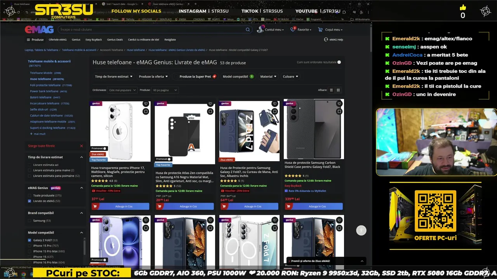Open Easy BuyBack menu item
The image size is (497, 279).
[94, 40]
